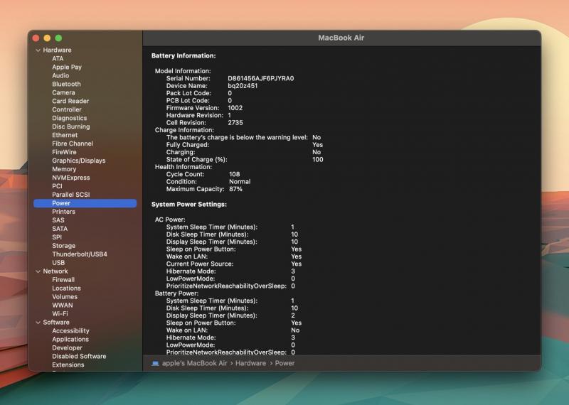Open the WWAN entry

63,306
